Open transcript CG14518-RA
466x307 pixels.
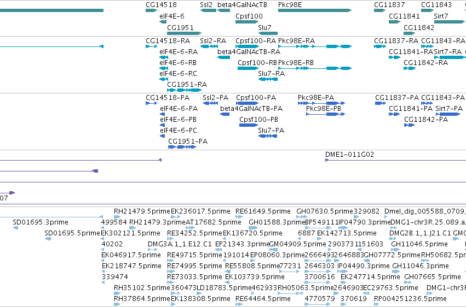point(168,40)
